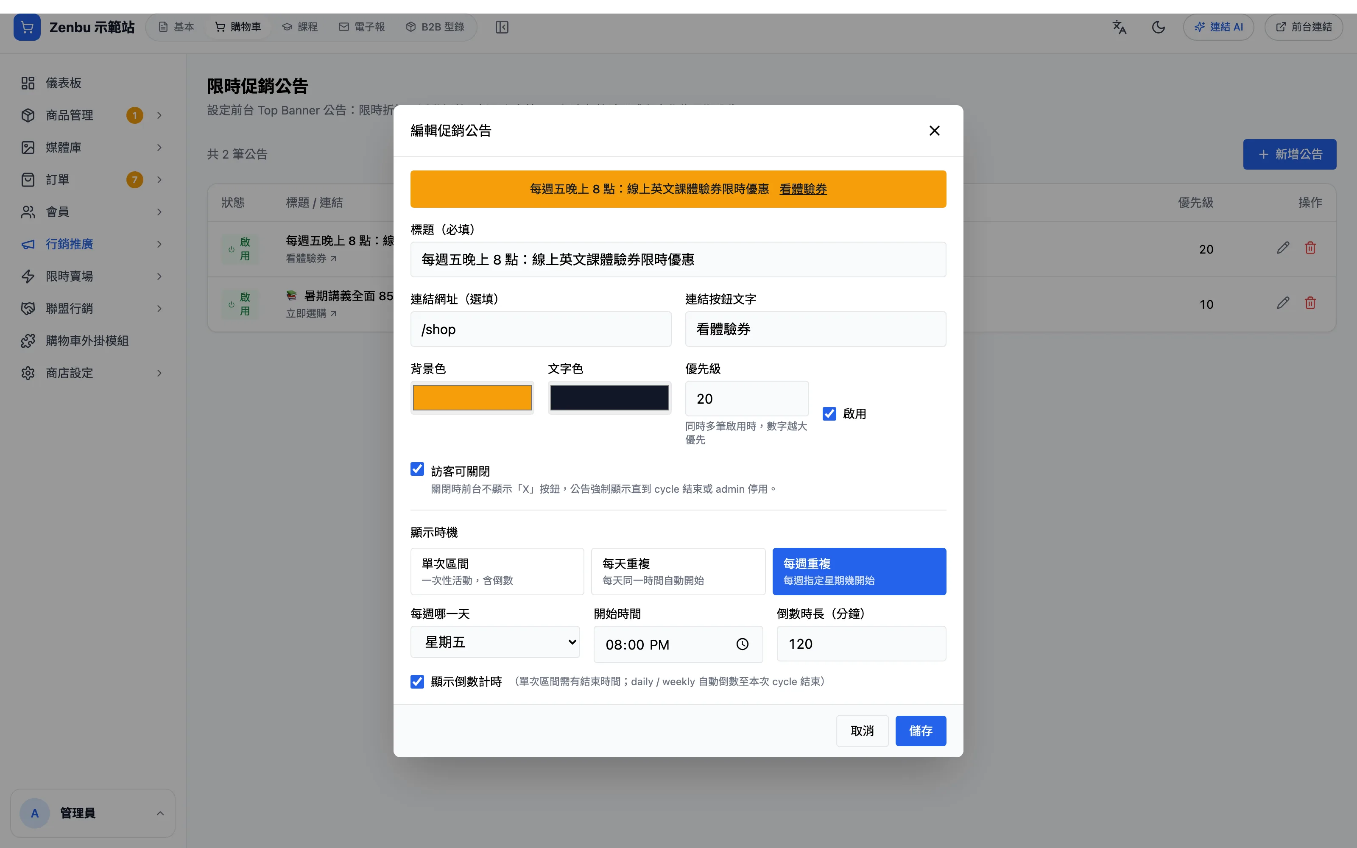Image resolution: width=1357 pixels, height=848 pixels.
Task: Click the 連結網址 /shop input field
Action: click(x=541, y=329)
